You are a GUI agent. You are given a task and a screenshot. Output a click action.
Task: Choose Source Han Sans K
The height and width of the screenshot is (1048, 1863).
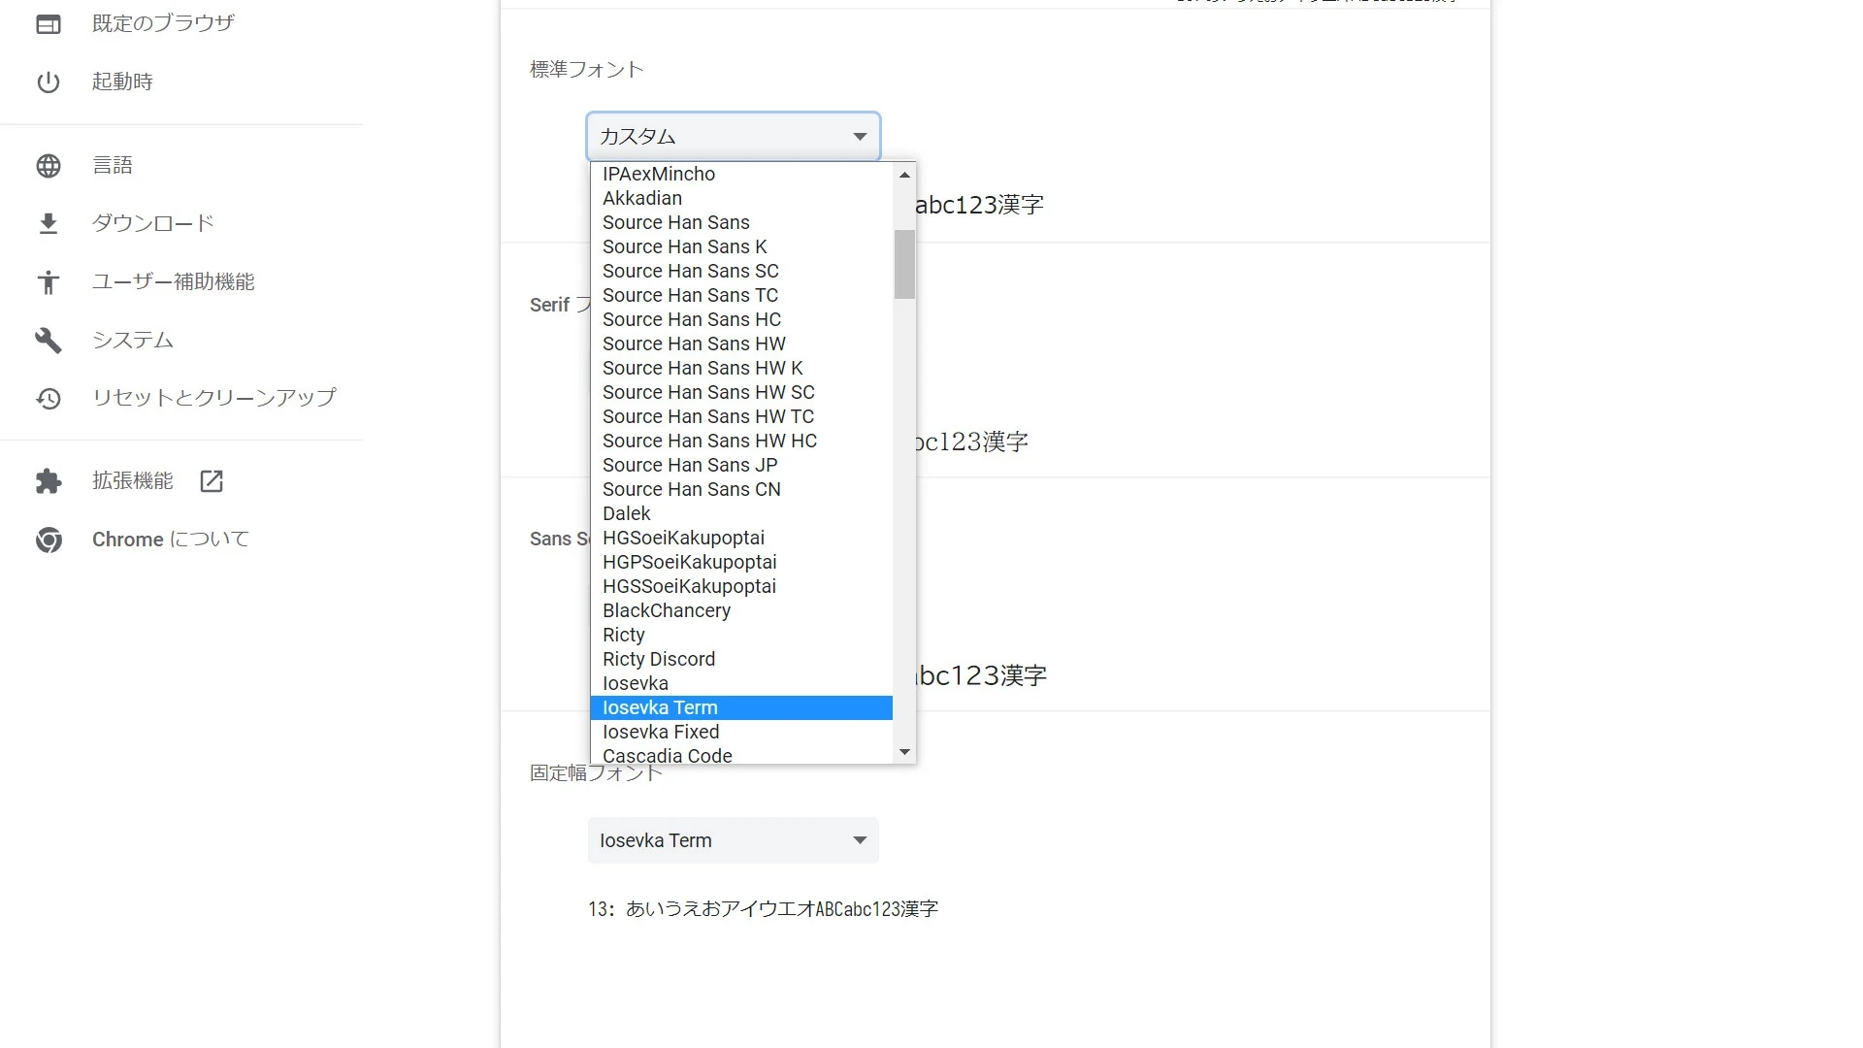point(741,246)
